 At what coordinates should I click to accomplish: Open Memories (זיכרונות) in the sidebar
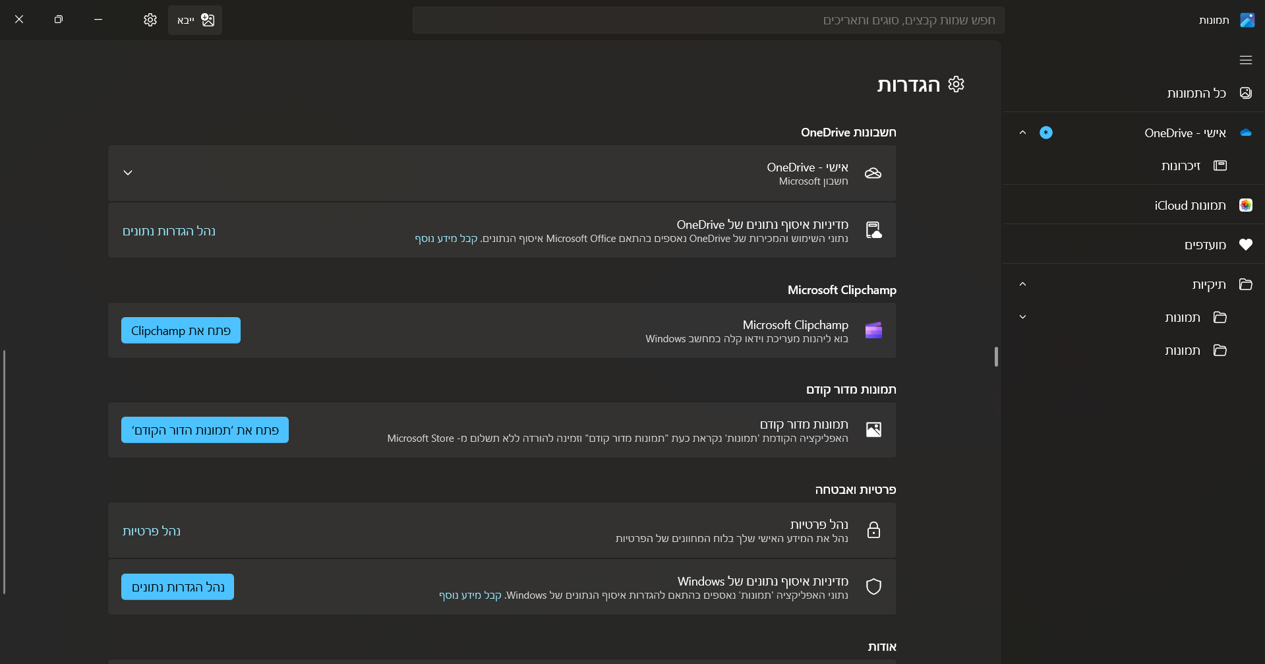click(1181, 166)
